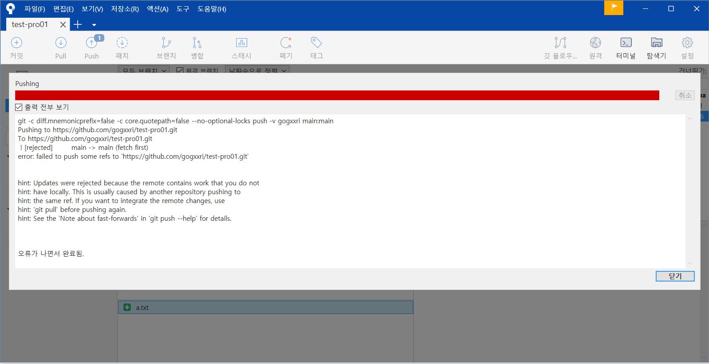Select the a.txt file row
709x364 pixels.
click(265, 307)
